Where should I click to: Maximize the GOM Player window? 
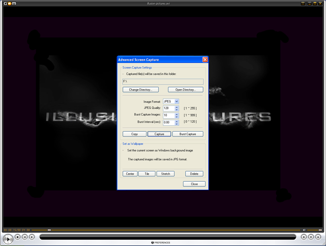[315, 3]
